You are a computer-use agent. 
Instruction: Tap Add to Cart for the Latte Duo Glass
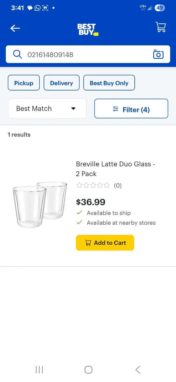click(105, 243)
